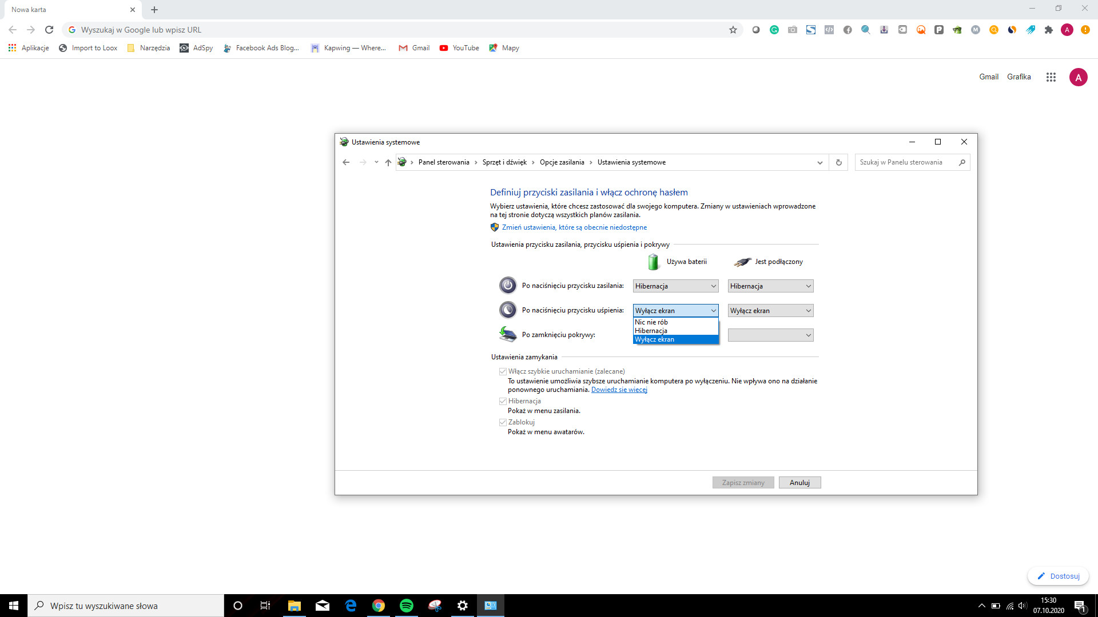Screen dimensions: 1098x617
Task: Expand the address bar history dropdown arrow
Action: (x=819, y=162)
